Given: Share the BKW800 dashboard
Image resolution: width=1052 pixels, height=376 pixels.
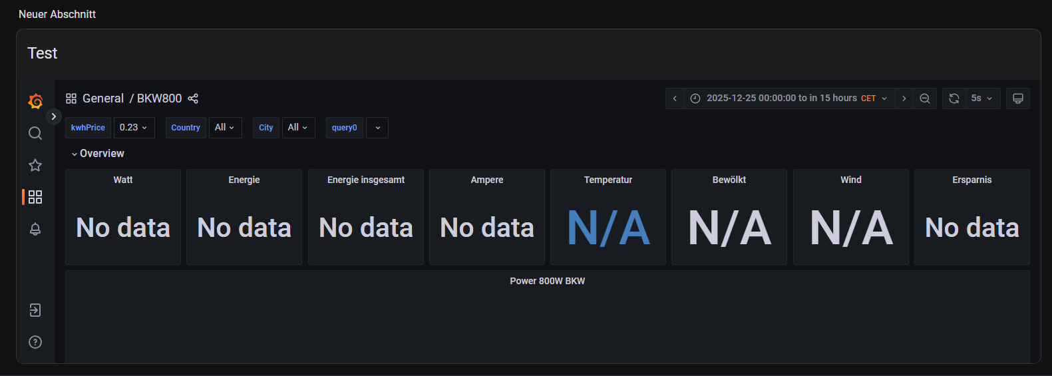Looking at the screenshot, I should click(193, 98).
